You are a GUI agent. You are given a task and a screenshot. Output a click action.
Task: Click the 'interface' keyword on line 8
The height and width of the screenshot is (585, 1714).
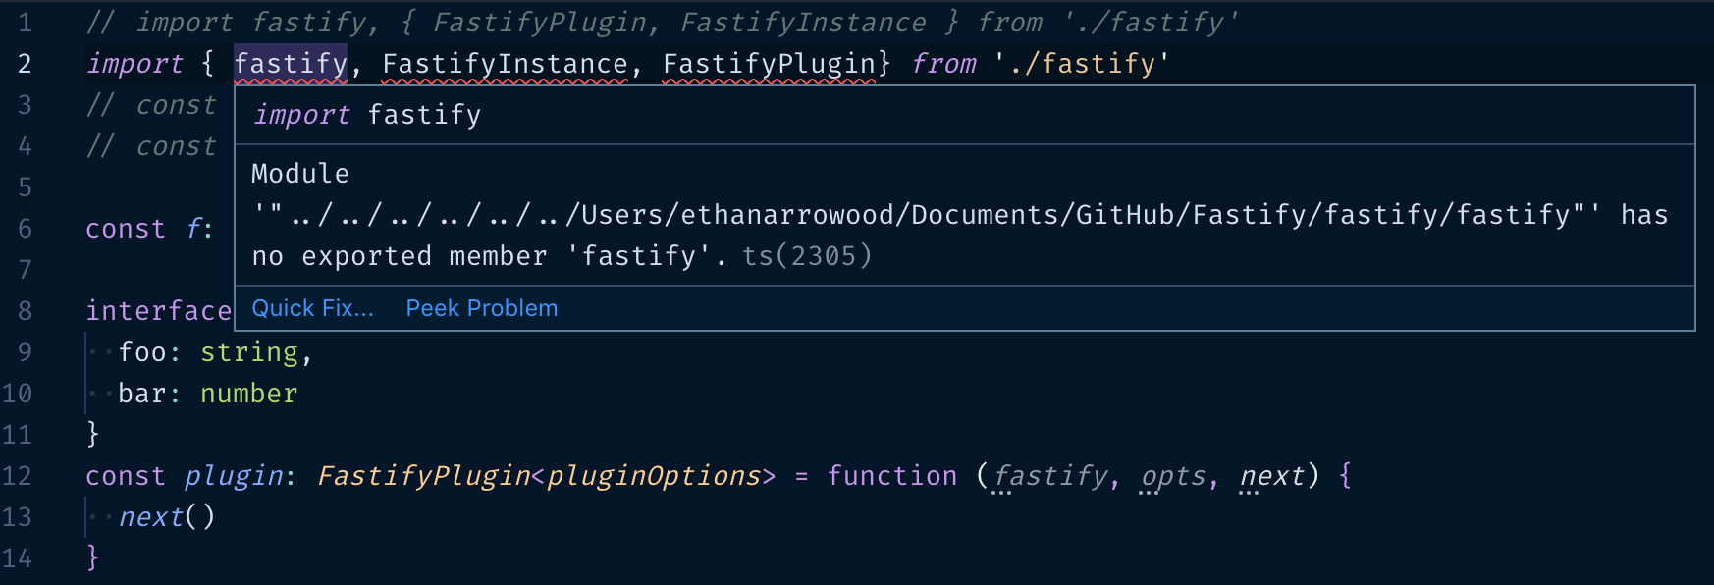[x=159, y=311]
